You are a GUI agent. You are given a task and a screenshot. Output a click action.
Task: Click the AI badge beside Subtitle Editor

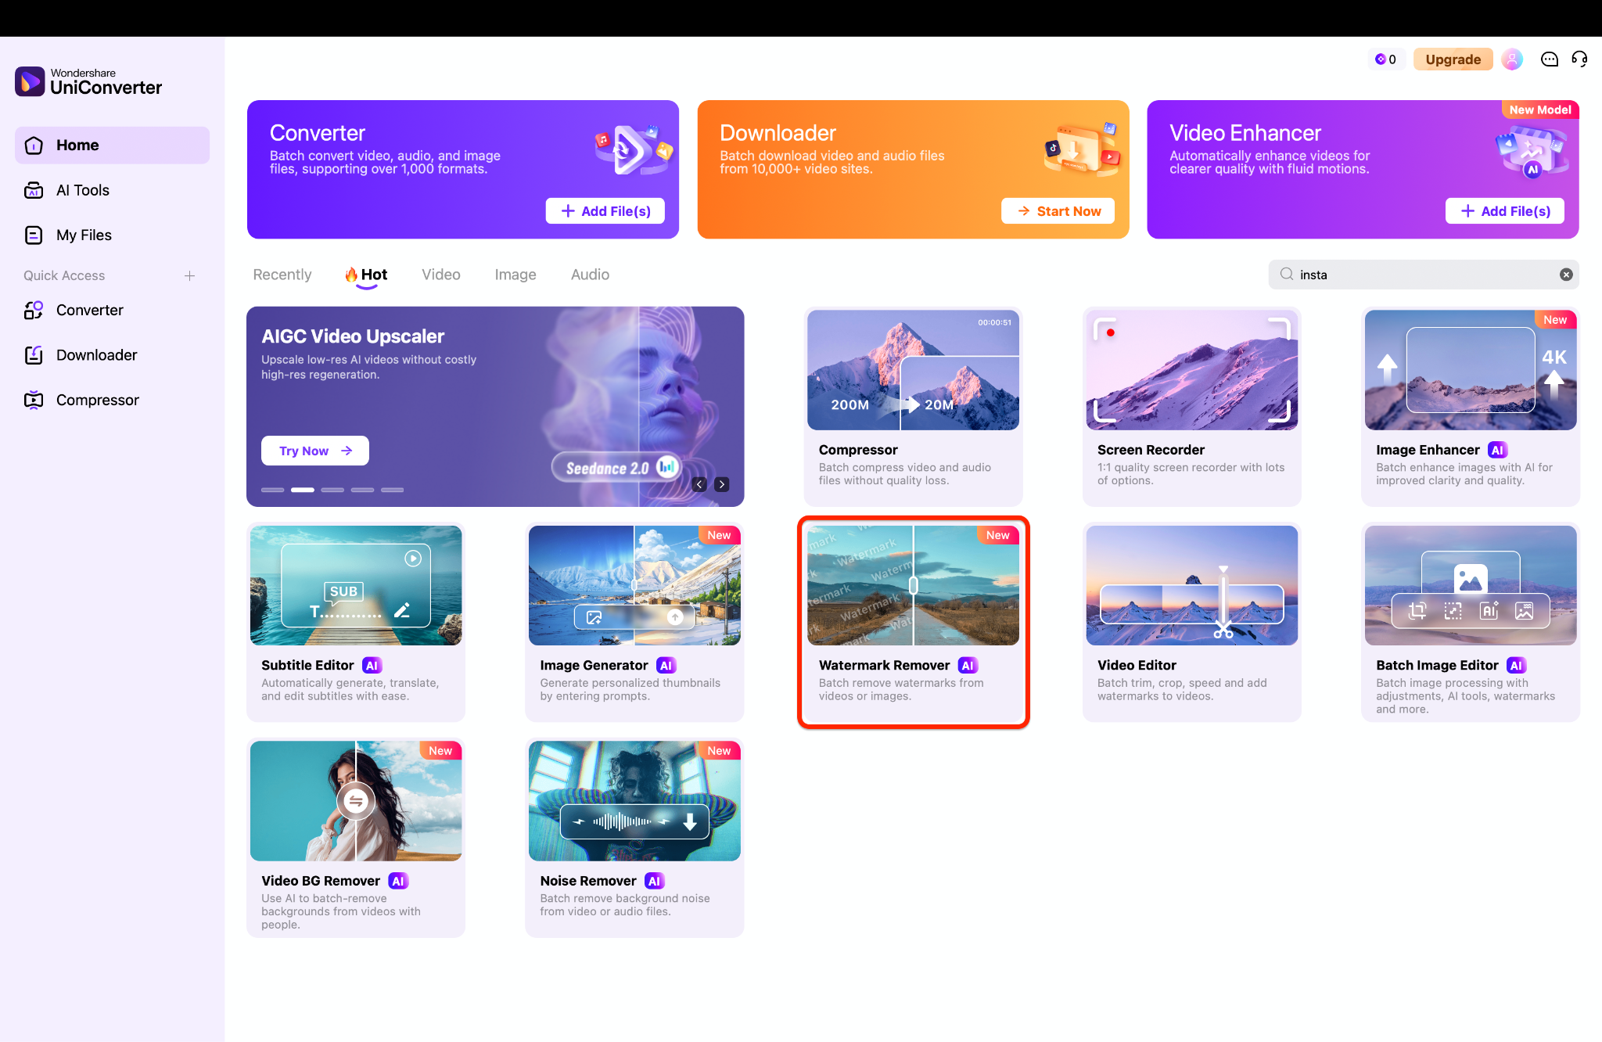click(372, 666)
